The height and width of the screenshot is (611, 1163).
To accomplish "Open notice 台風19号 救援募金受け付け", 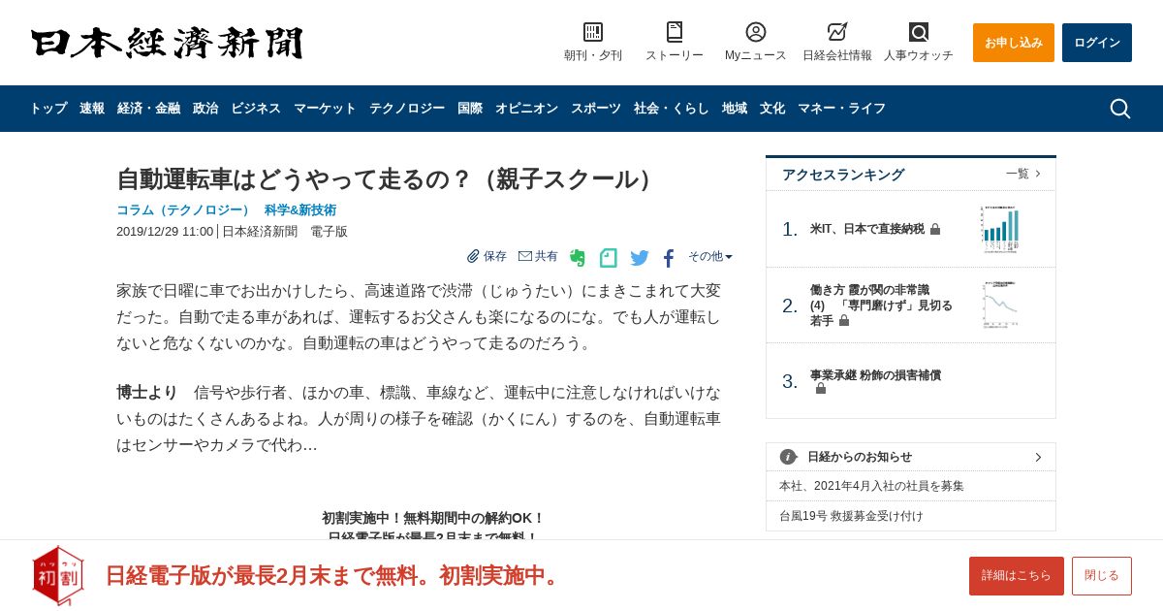I will [x=852, y=516].
